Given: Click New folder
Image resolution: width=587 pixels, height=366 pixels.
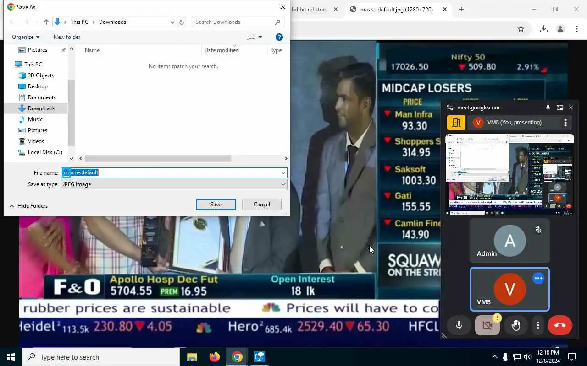Looking at the screenshot, I should point(67,37).
